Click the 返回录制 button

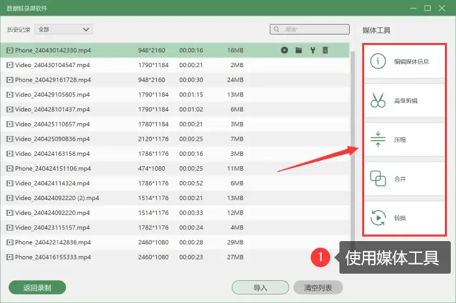[37, 287]
